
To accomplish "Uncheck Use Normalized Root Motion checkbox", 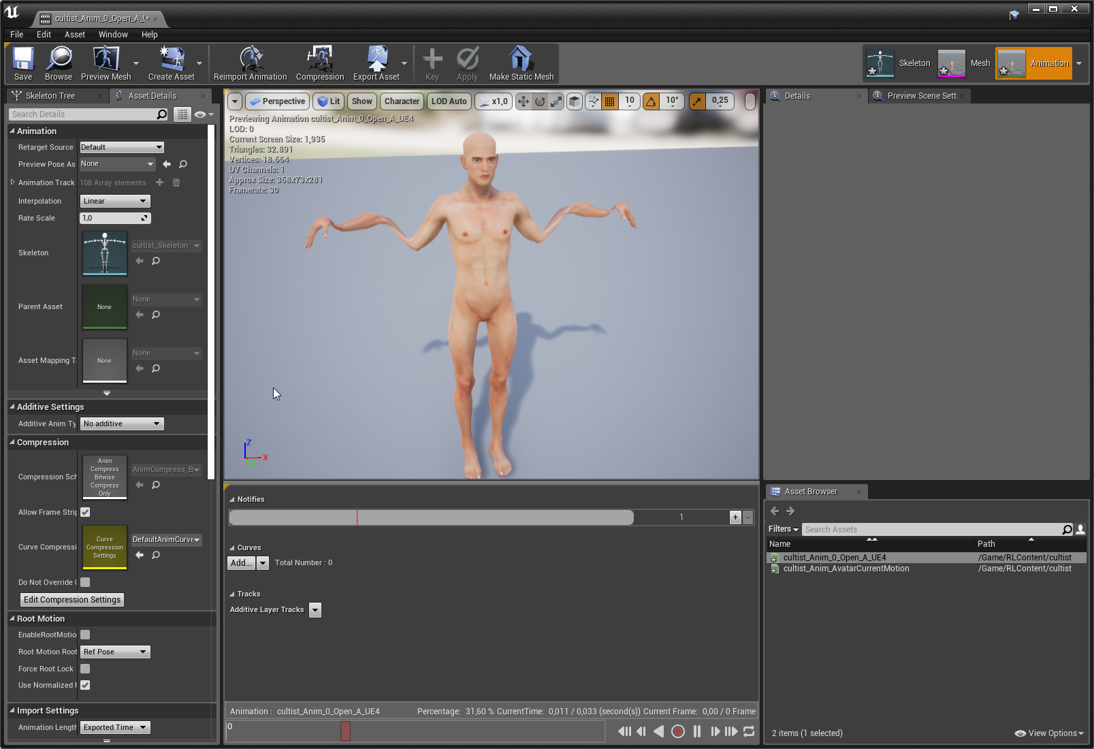I will 85,685.
